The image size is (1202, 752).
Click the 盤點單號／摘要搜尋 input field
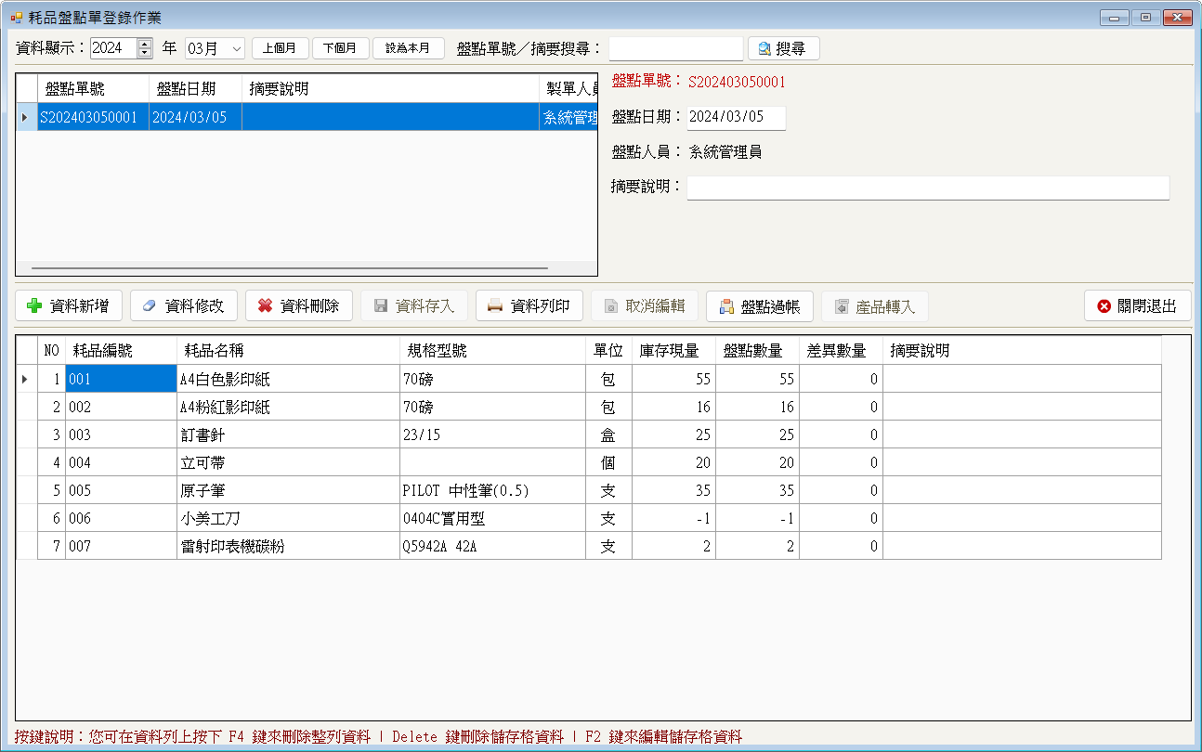[x=676, y=48]
